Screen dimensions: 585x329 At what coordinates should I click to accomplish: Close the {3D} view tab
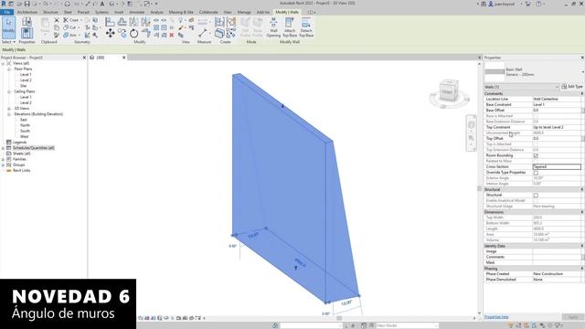point(124,58)
